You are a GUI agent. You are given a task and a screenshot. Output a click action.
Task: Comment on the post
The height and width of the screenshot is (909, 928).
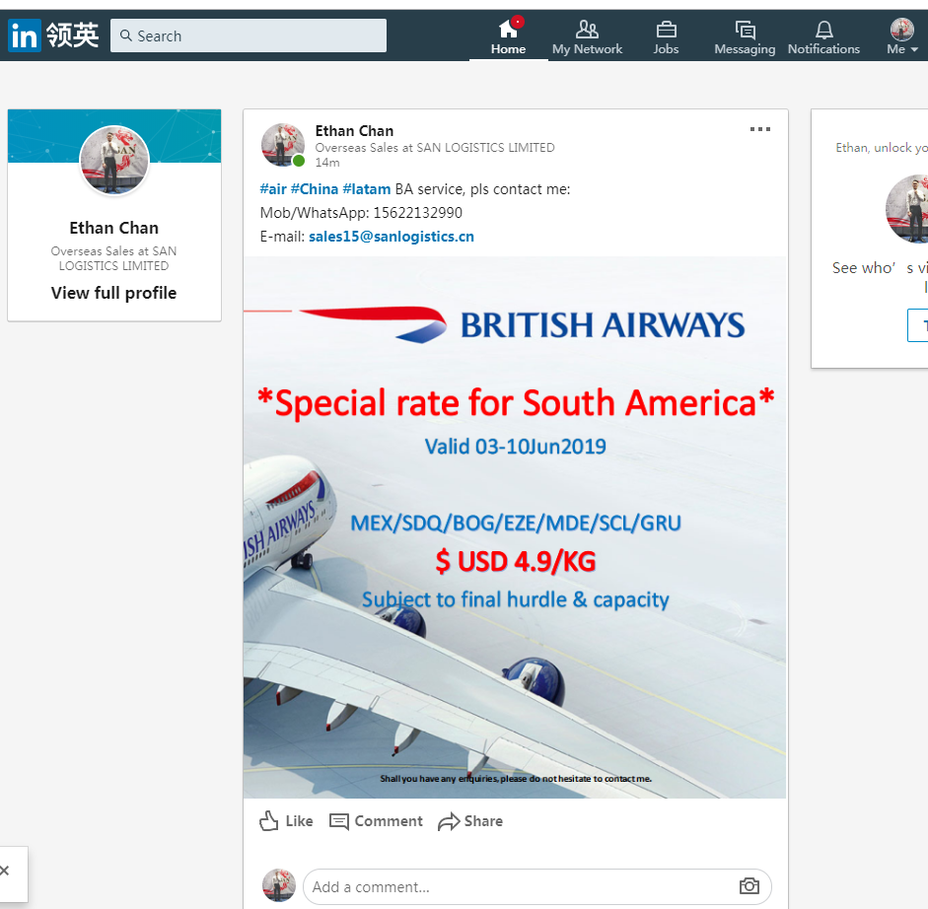coord(376,821)
